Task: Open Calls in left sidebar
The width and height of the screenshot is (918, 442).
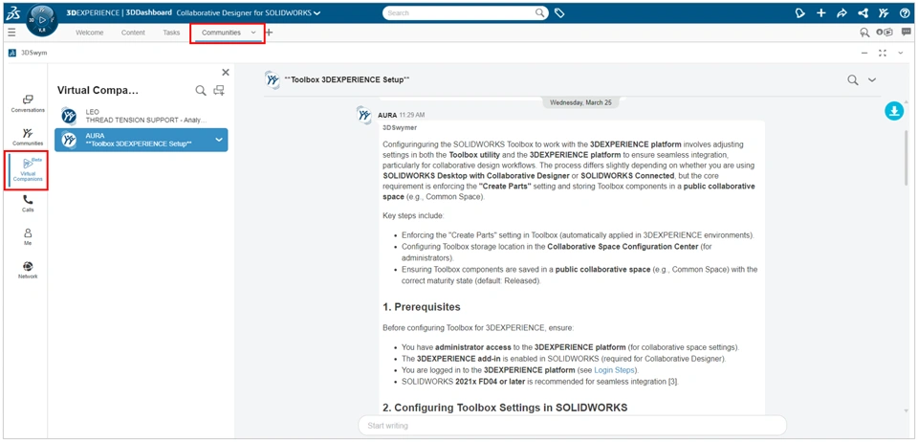Action: pos(28,203)
